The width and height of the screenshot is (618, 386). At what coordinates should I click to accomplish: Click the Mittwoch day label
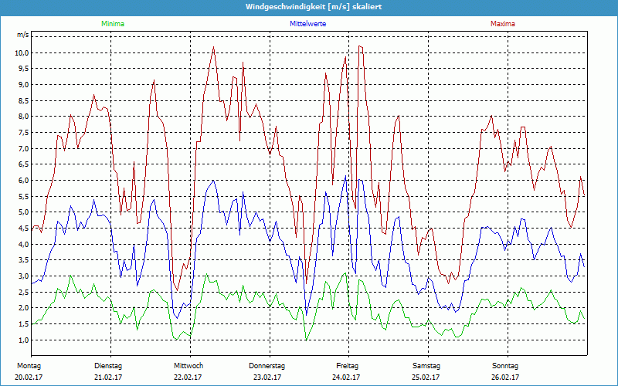click(188, 366)
